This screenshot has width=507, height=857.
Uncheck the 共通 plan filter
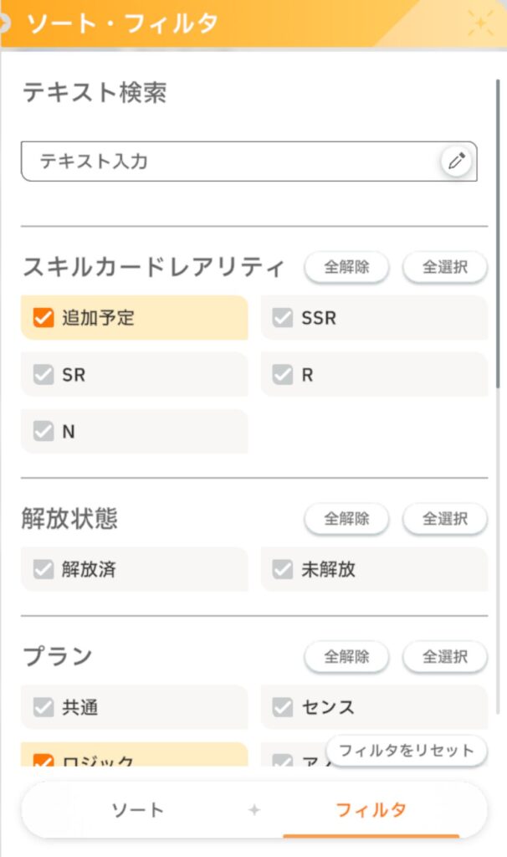pos(44,708)
